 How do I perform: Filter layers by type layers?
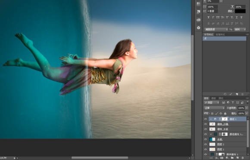click(233, 103)
